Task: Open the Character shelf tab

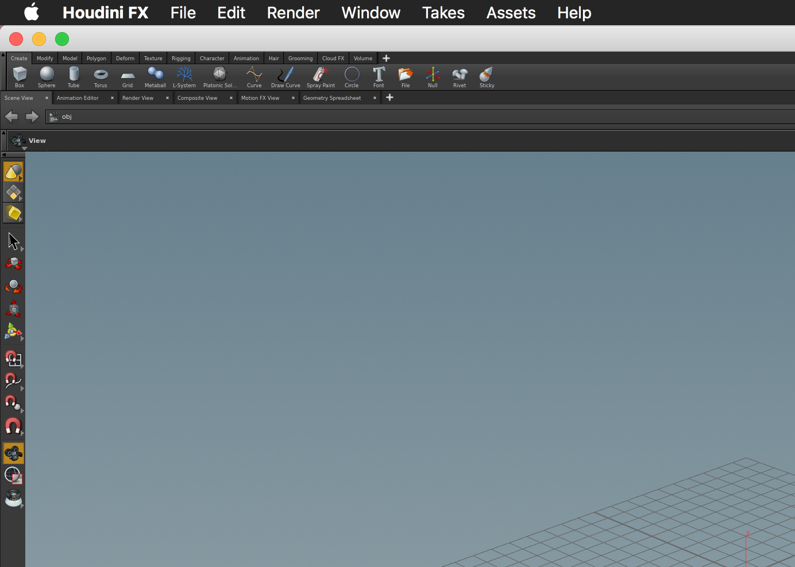Action: click(212, 58)
